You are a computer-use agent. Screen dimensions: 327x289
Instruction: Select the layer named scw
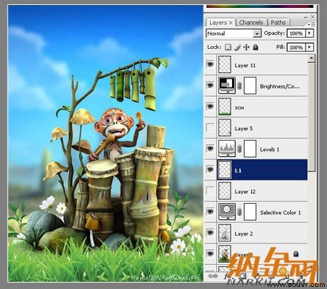pyautogui.click(x=239, y=107)
